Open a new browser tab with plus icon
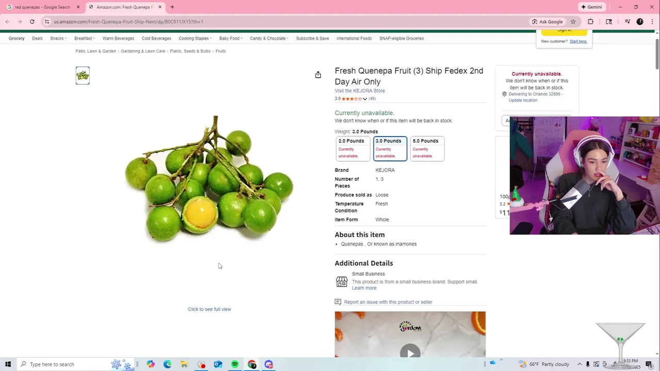 point(172,7)
